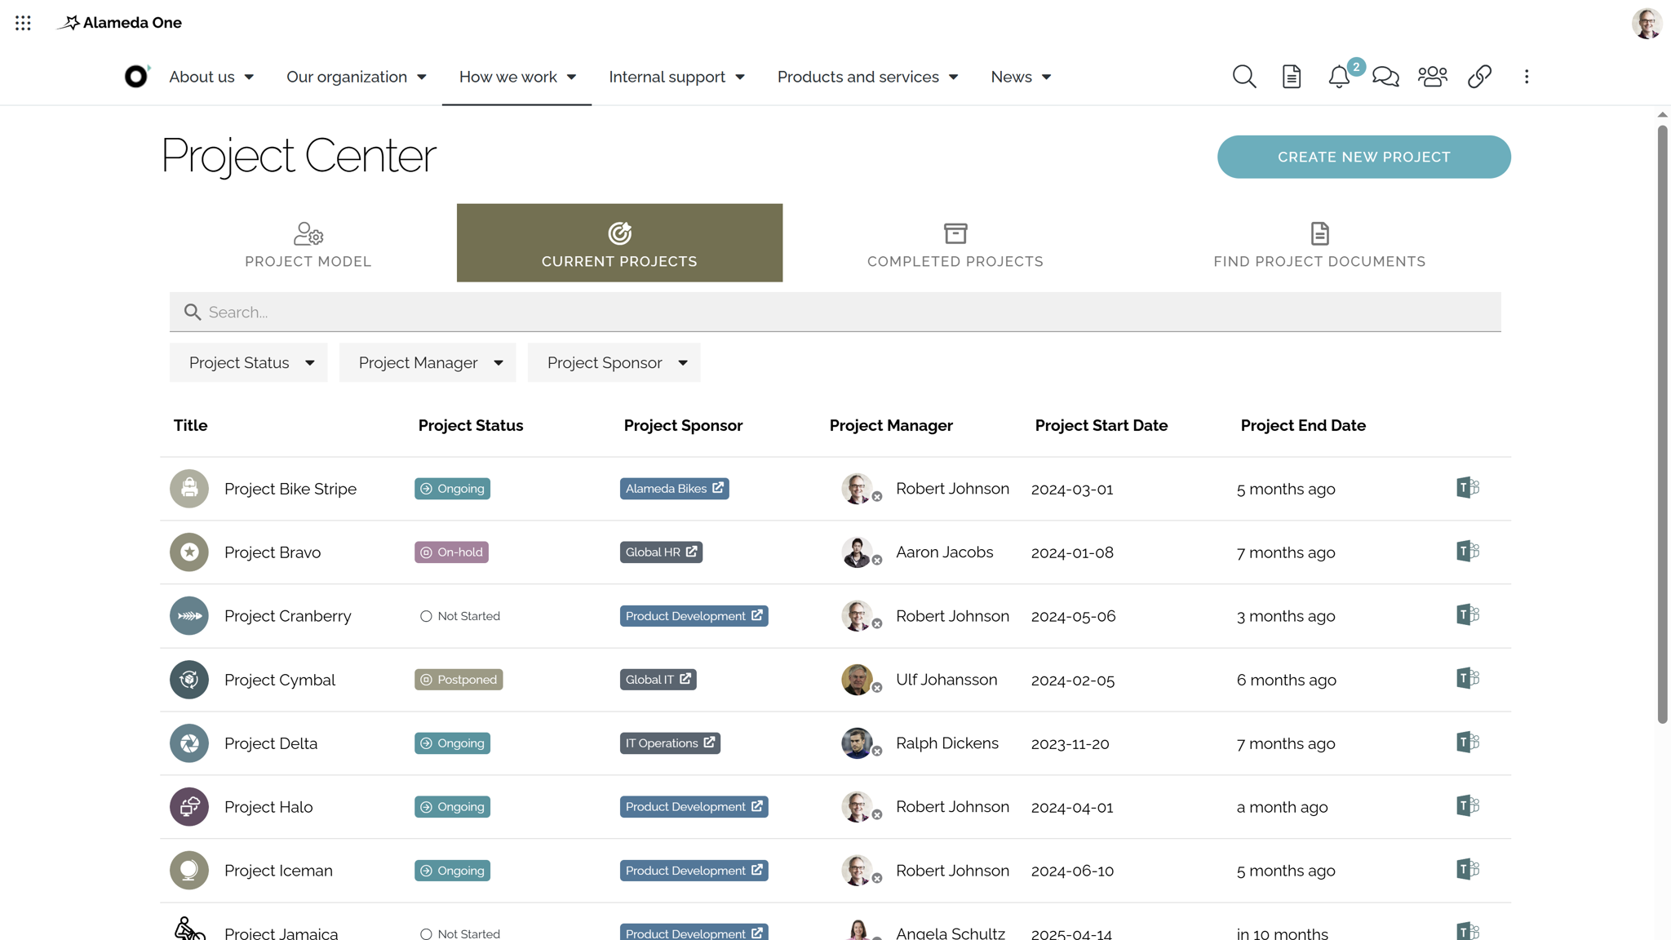This screenshot has width=1671, height=940.
Task: Open the vertical more options menu
Action: pos(1527,77)
